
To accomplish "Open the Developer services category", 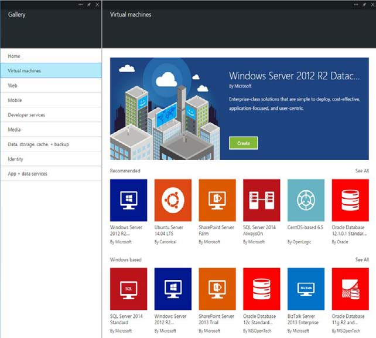I will click(x=26, y=115).
